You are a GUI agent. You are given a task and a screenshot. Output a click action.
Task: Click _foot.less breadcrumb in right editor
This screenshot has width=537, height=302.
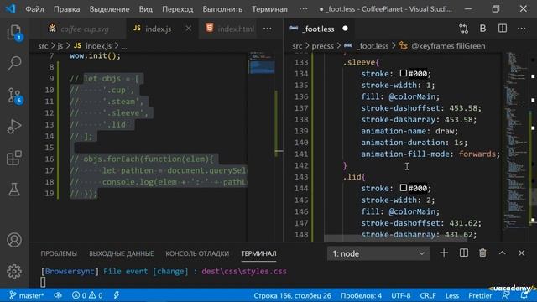point(373,46)
